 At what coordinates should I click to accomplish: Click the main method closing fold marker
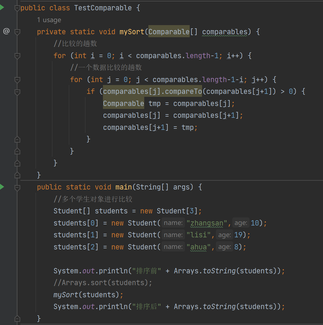click(x=17, y=319)
